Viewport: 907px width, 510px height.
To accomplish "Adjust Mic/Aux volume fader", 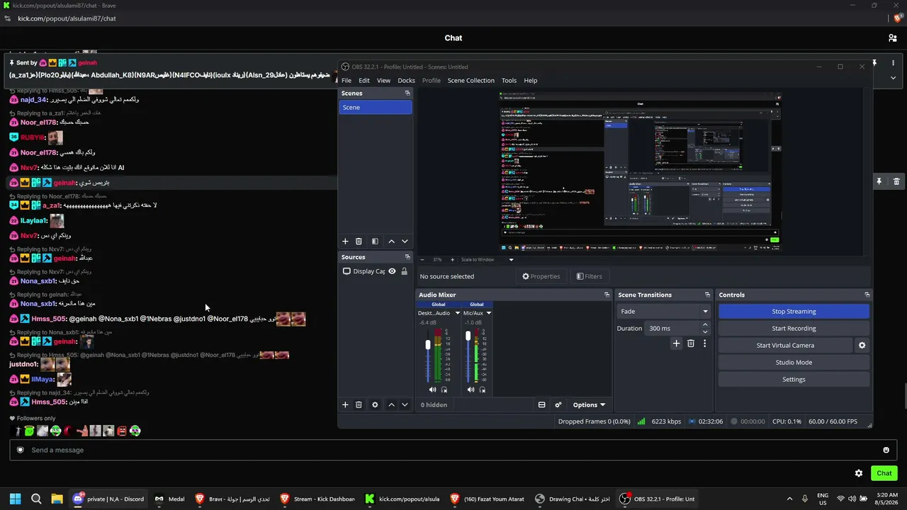I will (x=468, y=336).
